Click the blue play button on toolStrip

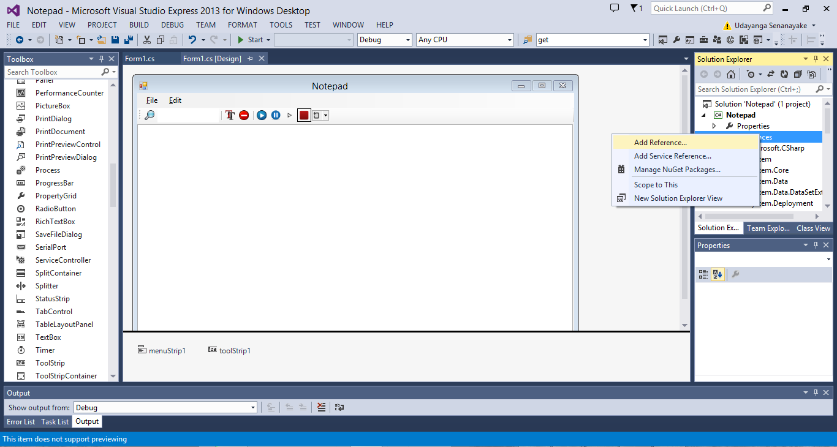[x=262, y=115]
